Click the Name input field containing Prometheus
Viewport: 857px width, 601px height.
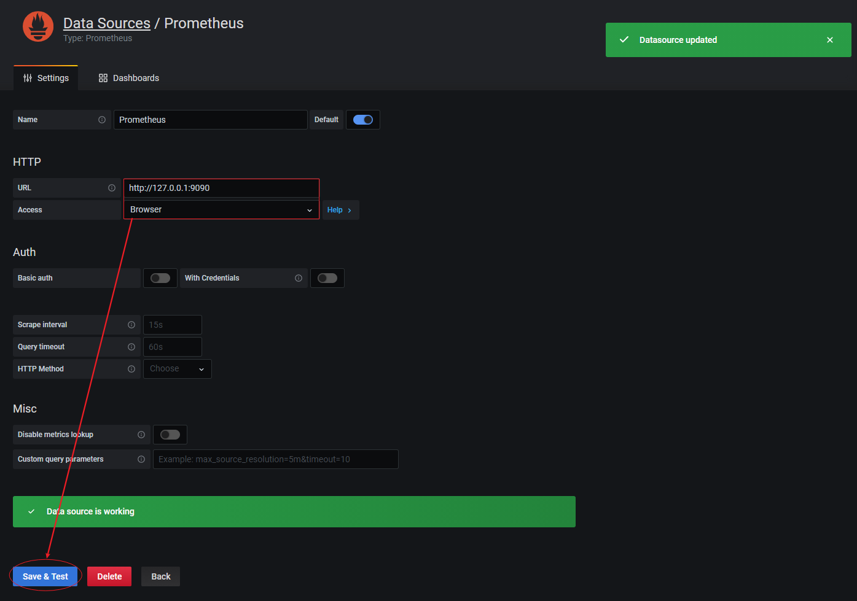point(211,120)
